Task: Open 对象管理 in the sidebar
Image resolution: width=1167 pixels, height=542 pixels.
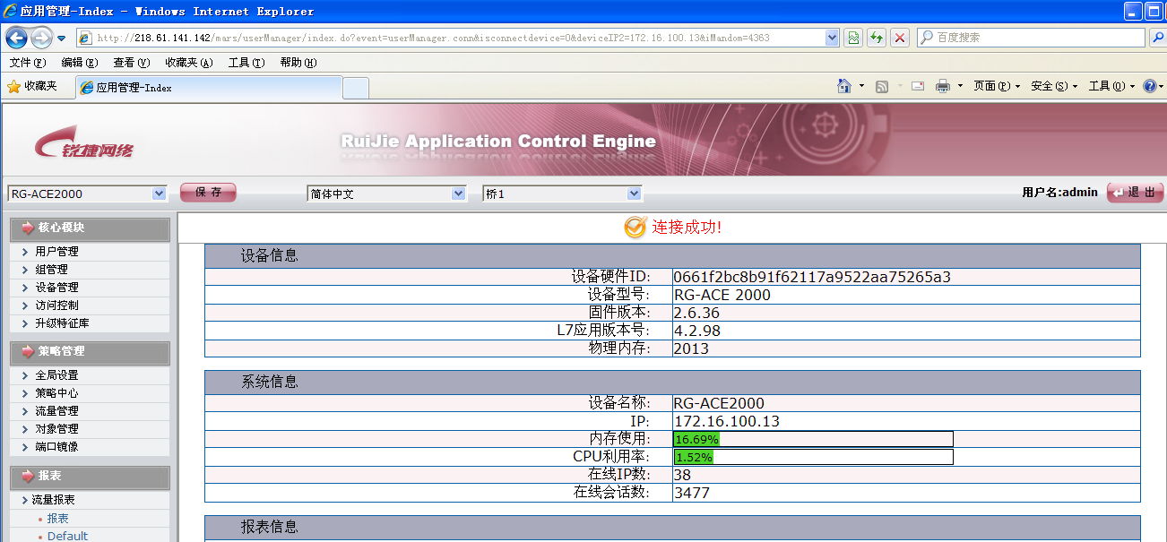Action: 56,429
